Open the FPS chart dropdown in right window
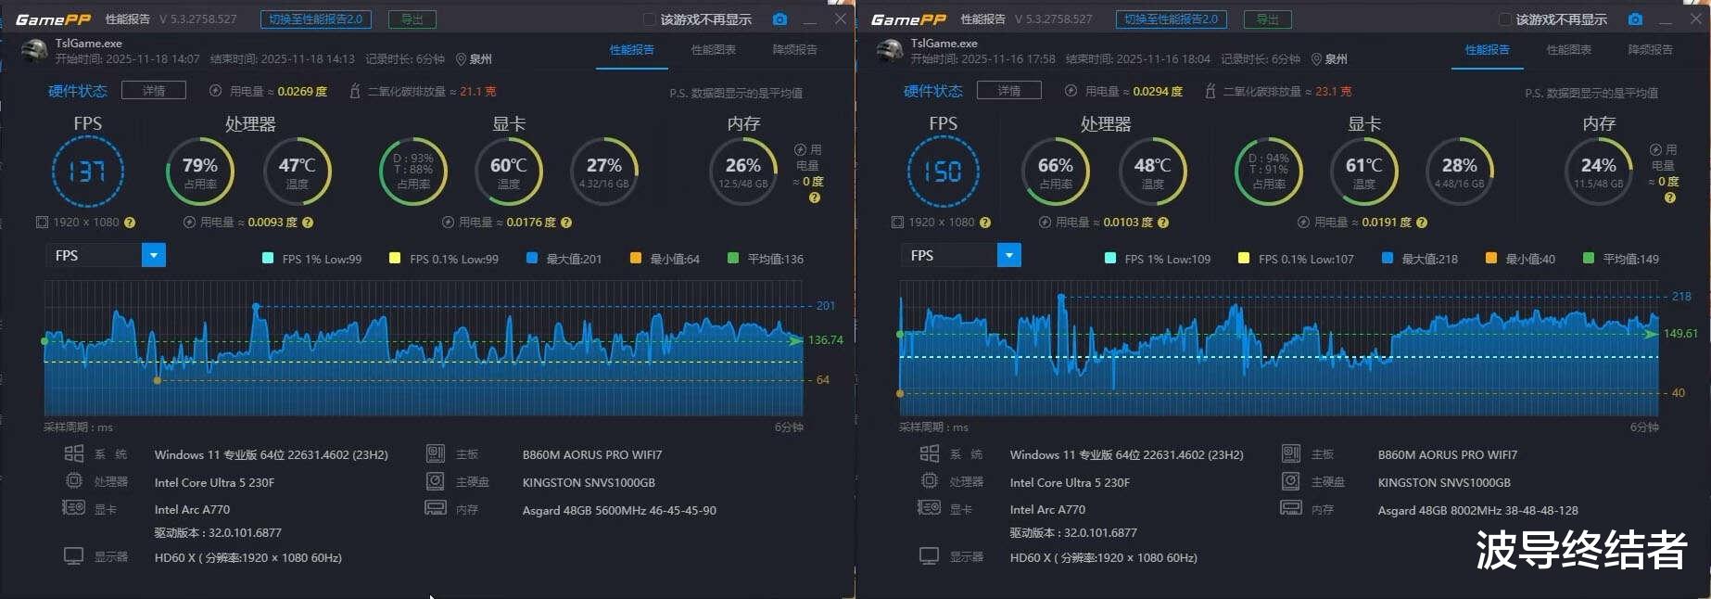Screen dimensions: 1711x599 (961, 255)
